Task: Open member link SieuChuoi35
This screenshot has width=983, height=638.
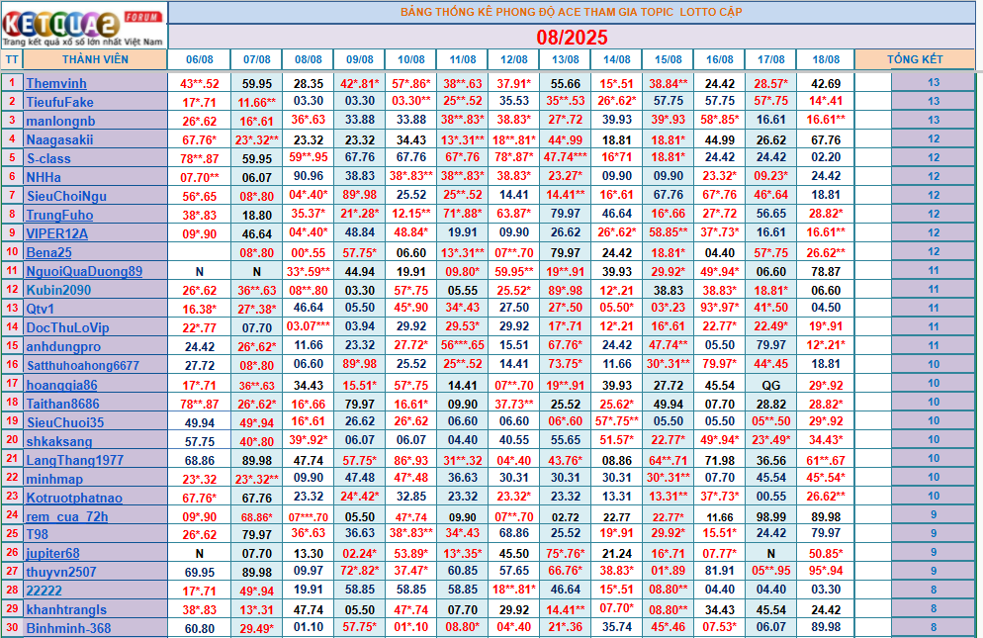Action: (65, 422)
